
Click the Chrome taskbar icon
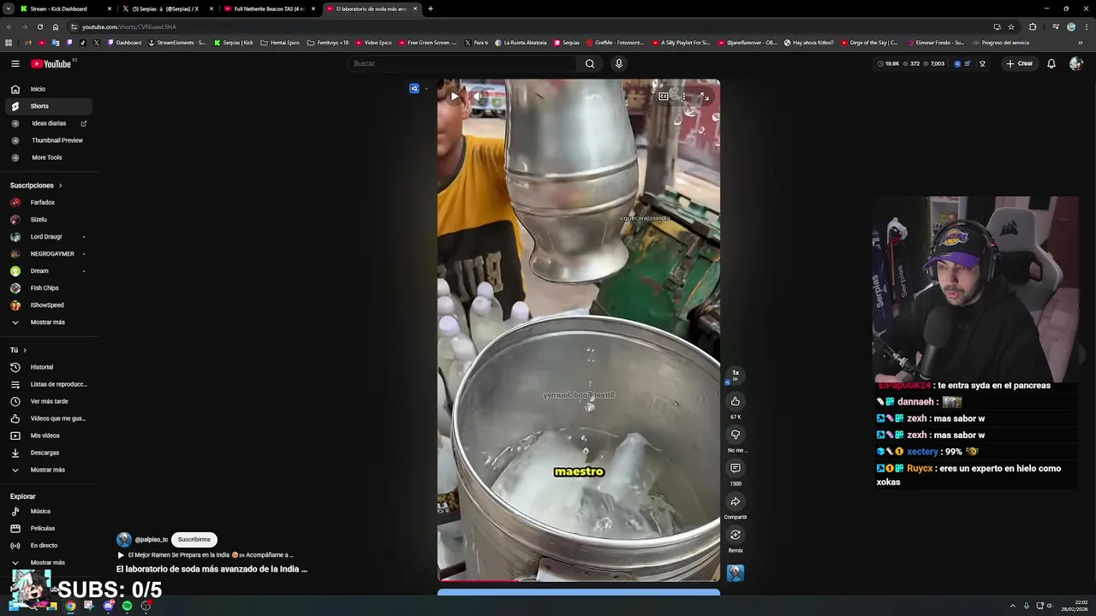pos(70,606)
